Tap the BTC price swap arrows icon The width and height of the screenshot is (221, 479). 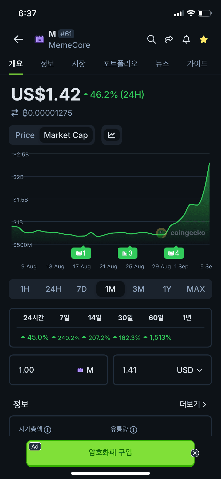[x=15, y=113]
